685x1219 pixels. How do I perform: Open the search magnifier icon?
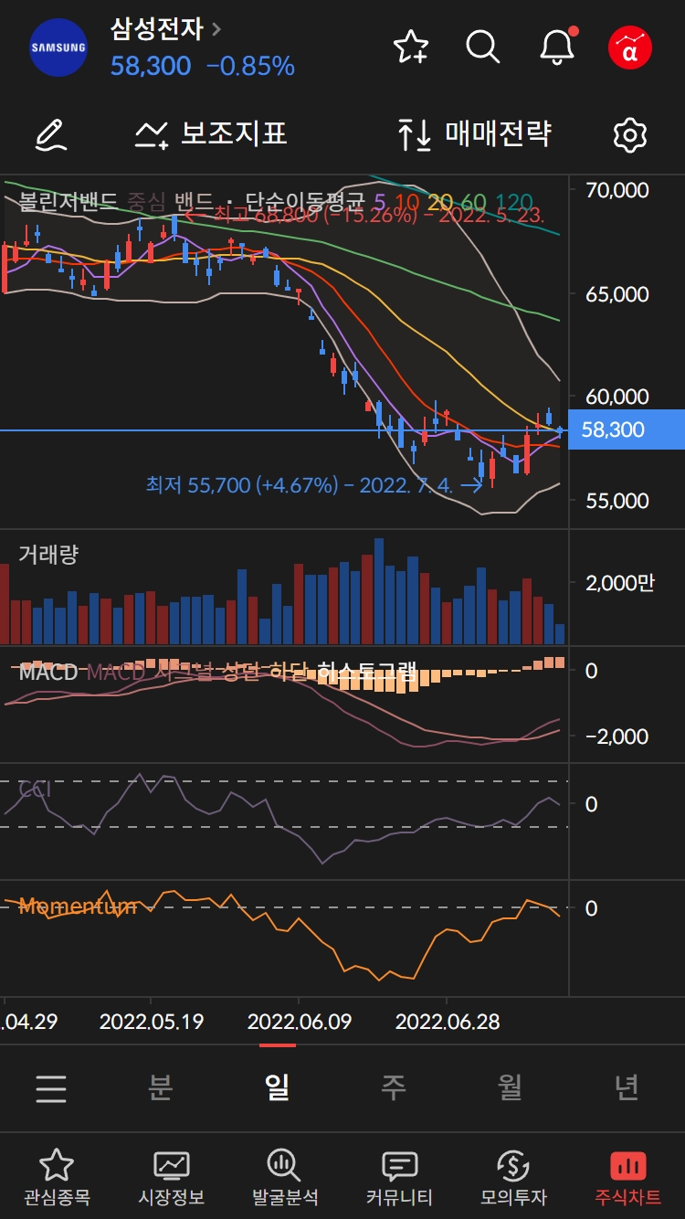click(x=483, y=46)
